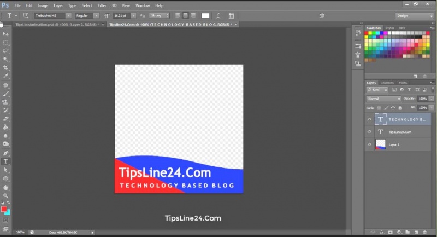This screenshot has width=437, height=237.
Task: Select Layer 1 thumbnail
Action: pyautogui.click(x=380, y=144)
